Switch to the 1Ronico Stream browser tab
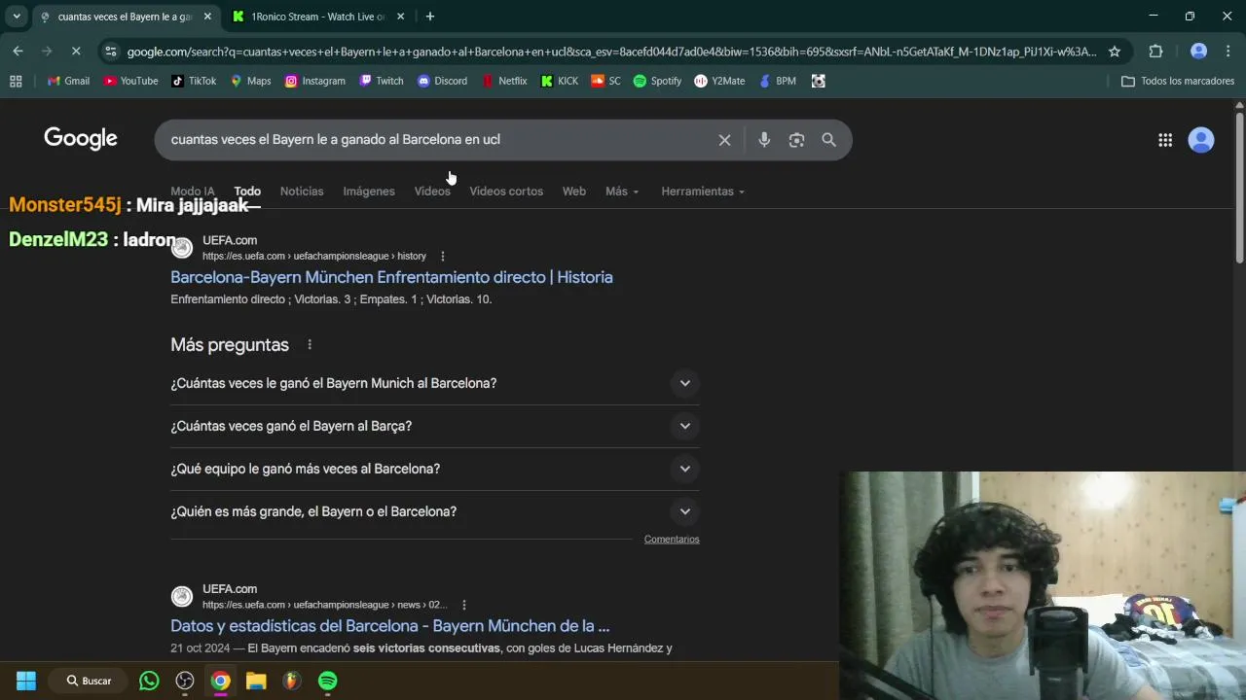The height and width of the screenshot is (700, 1246). [x=316, y=17]
